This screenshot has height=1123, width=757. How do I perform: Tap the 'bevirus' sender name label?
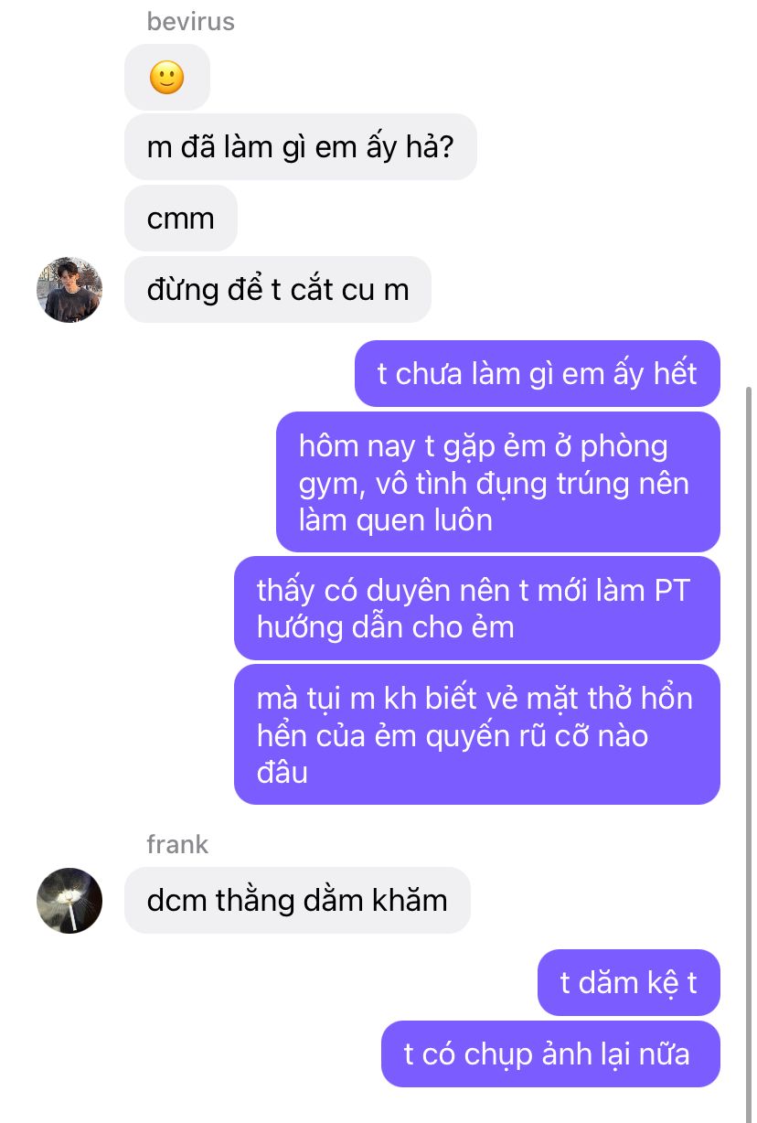pyautogui.click(x=191, y=22)
